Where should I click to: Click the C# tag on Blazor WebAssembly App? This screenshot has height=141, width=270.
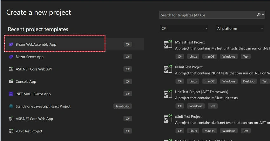(128, 44)
